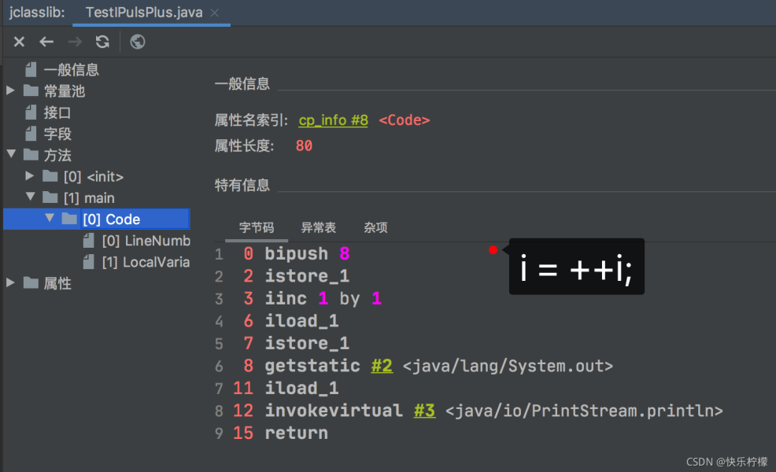776x472 pixels.
Task: Select 一般信息 tree node
Action: pyautogui.click(x=72, y=70)
